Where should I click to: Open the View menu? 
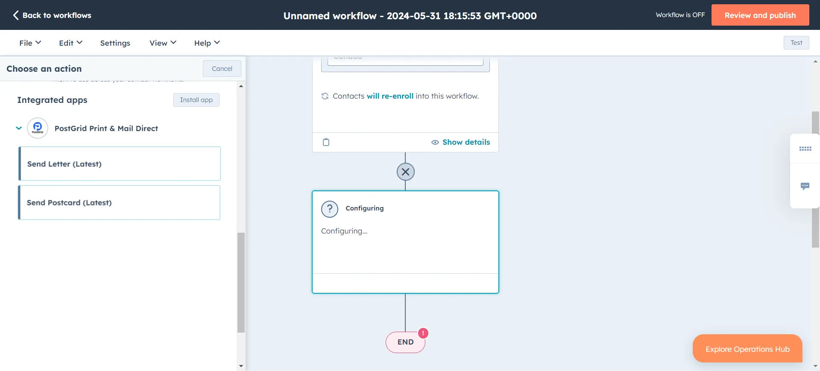point(163,43)
